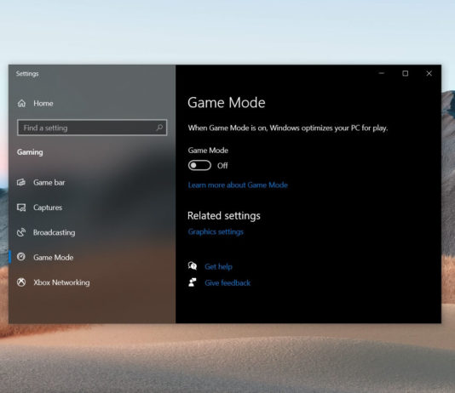Click the search magnifier icon
Viewport: 455px width, 393px height.
point(159,128)
